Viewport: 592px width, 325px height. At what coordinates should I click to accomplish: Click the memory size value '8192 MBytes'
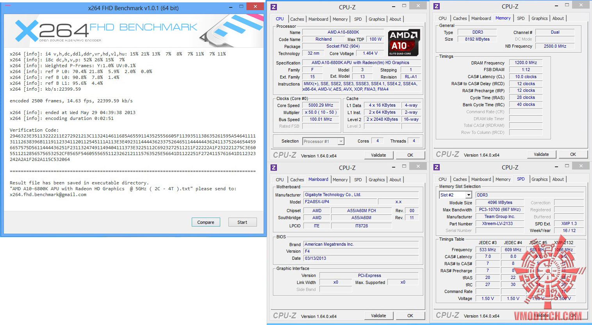coord(477,39)
